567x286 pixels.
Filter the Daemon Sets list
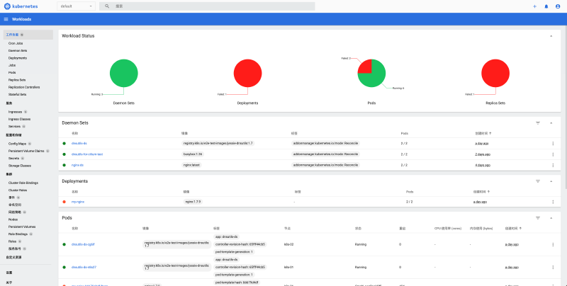pyautogui.click(x=538, y=122)
